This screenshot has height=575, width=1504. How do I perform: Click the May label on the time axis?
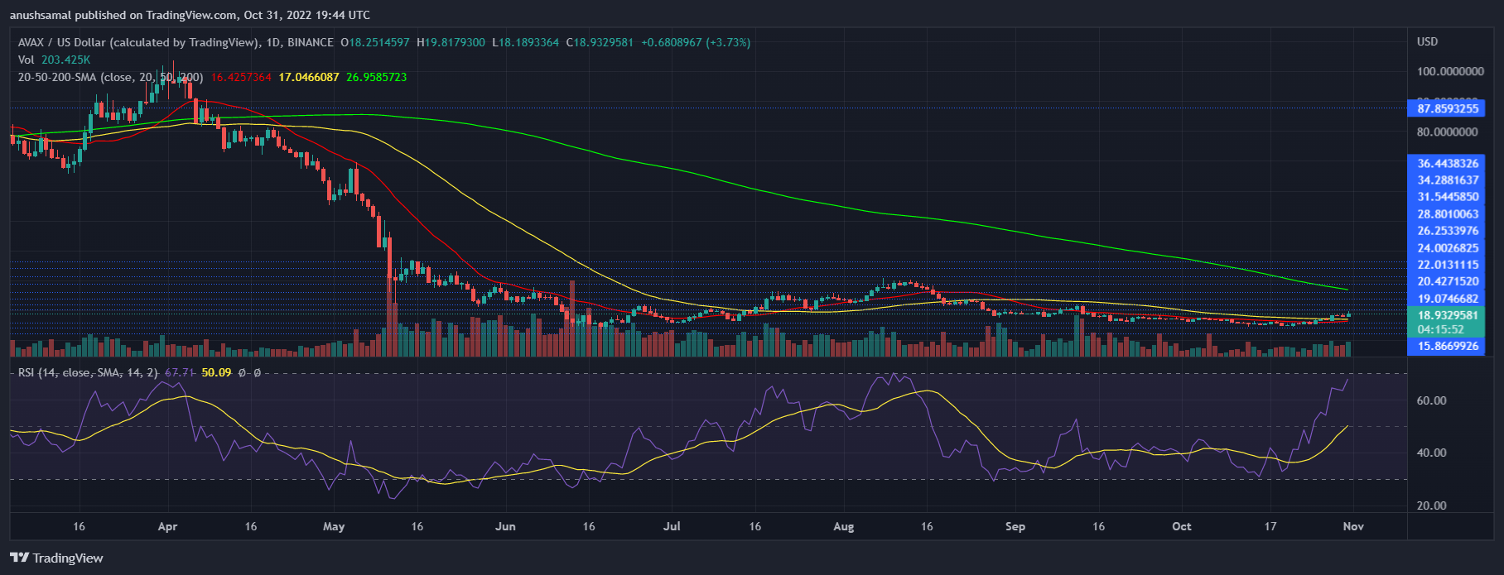[334, 526]
